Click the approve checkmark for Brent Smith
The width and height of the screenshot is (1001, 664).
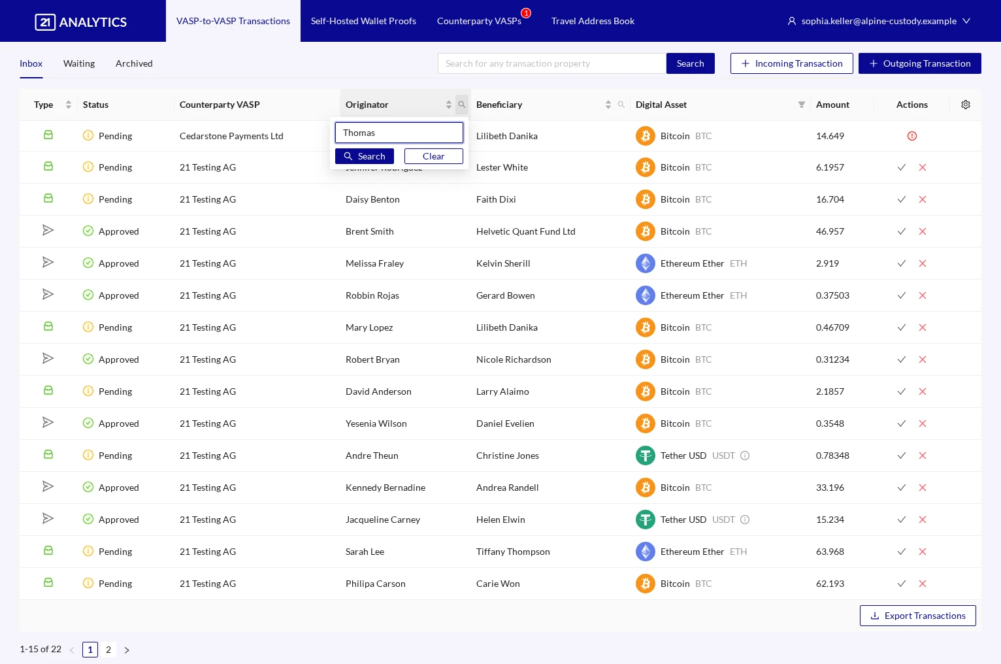902,231
